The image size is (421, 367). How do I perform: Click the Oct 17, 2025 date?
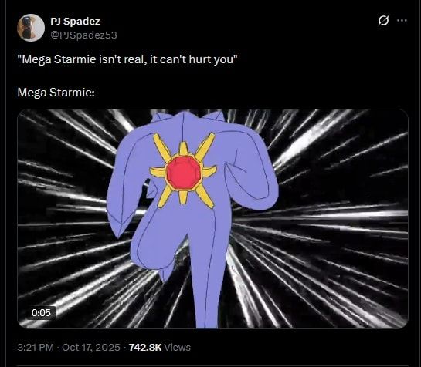pyautogui.click(x=91, y=348)
